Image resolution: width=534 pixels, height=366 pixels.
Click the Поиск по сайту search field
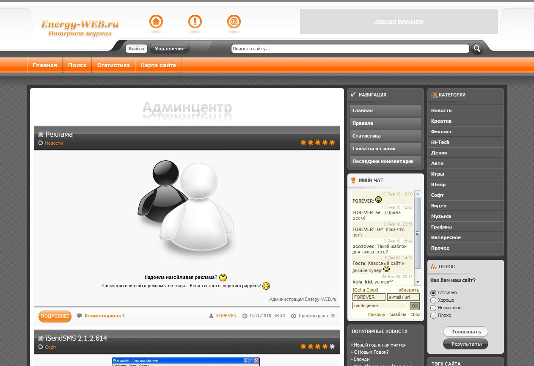(x=350, y=49)
